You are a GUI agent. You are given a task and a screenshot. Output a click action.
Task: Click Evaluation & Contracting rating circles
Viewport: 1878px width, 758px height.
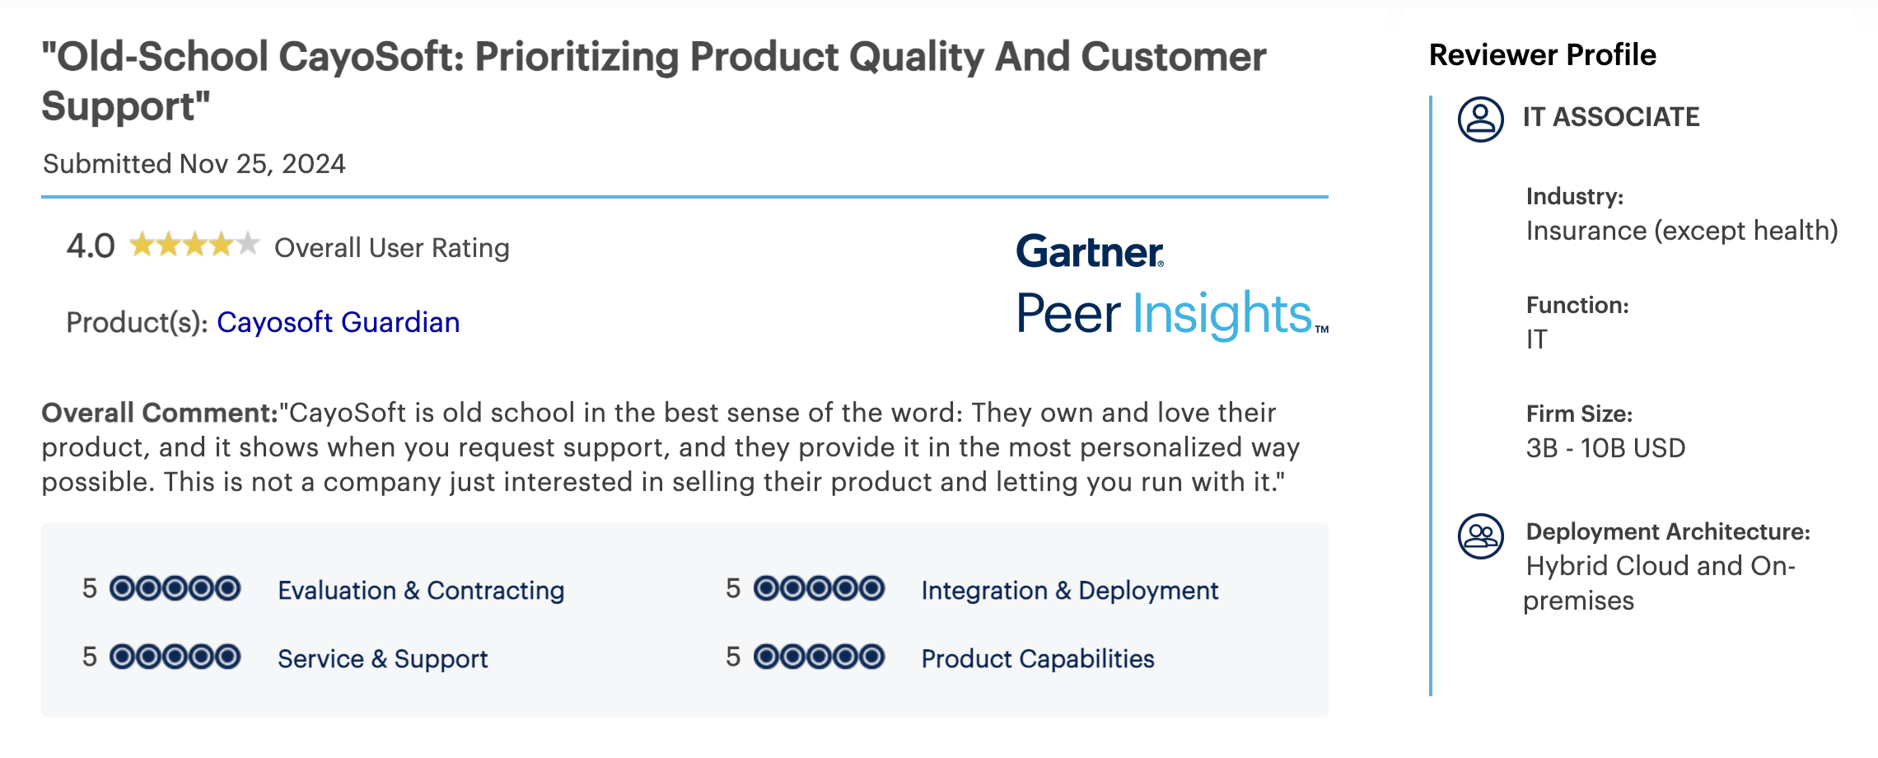tap(175, 588)
